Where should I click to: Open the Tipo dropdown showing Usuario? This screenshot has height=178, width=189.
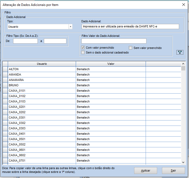pyautogui.click(x=70, y=27)
